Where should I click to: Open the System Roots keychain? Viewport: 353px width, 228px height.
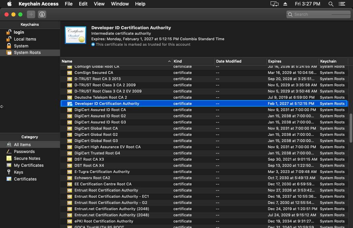click(27, 53)
